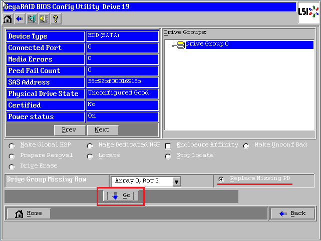Select the Drive Erase radio button

12,167
